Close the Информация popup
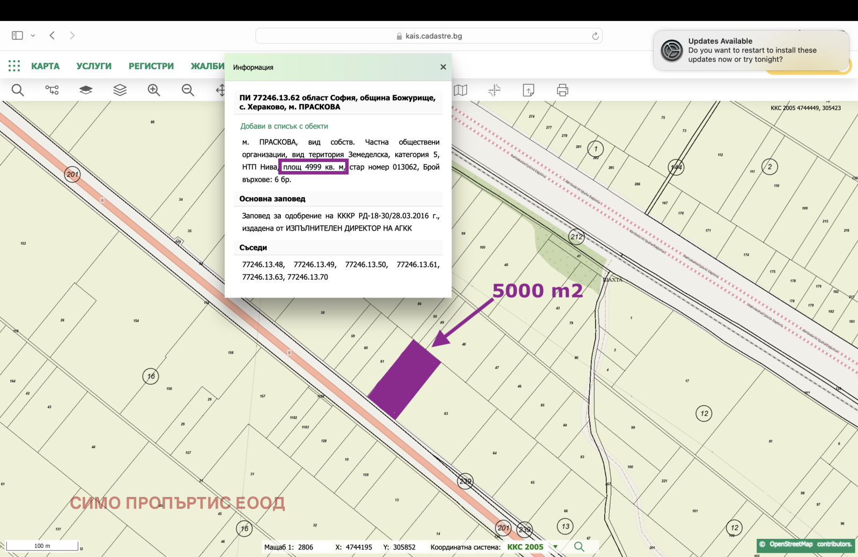This screenshot has height=557, width=858. click(443, 67)
